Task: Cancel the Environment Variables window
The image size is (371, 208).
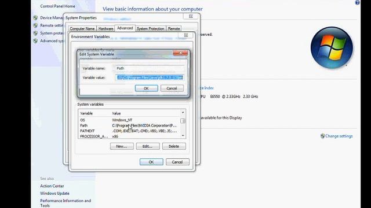Action: (177, 162)
